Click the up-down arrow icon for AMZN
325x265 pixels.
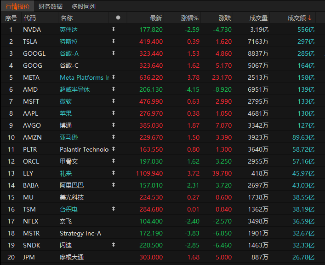[x=114, y=137]
